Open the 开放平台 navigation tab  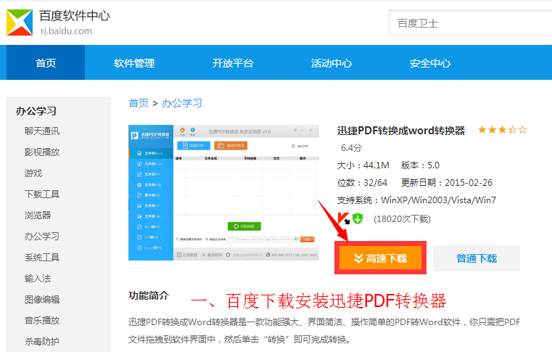click(233, 63)
